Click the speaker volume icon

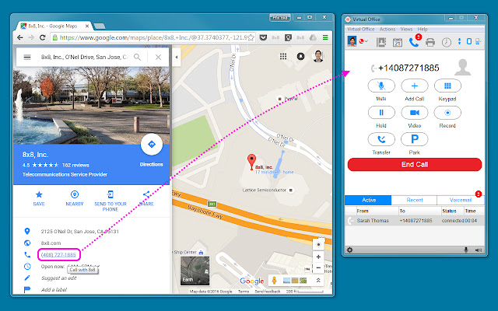coord(479,250)
